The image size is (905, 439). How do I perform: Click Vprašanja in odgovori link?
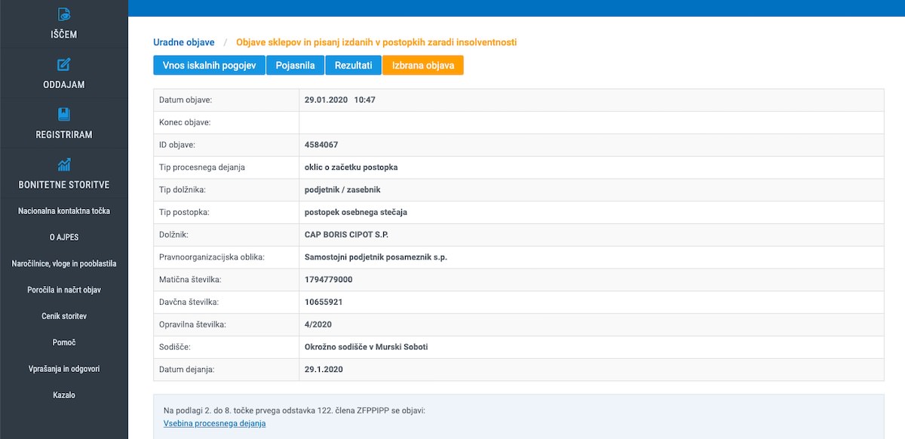click(64, 369)
